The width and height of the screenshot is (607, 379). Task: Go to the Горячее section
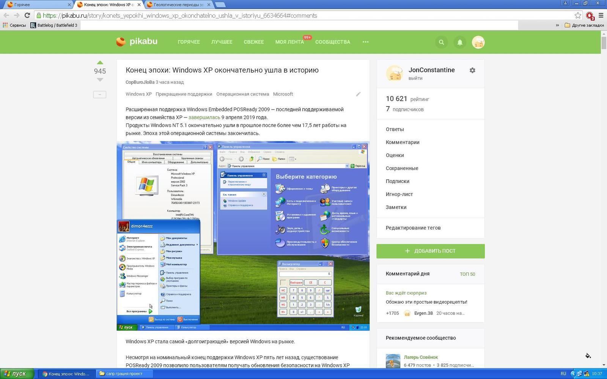tap(189, 42)
